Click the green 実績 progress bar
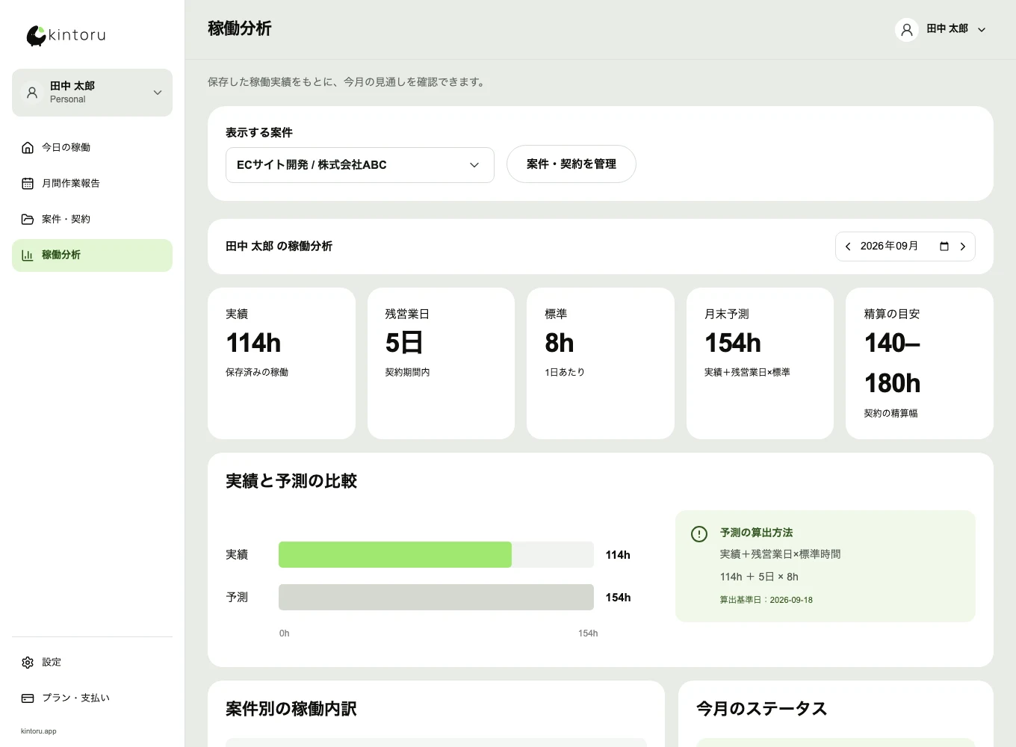This screenshot has width=1016, height=747. (x=395, y=554)
